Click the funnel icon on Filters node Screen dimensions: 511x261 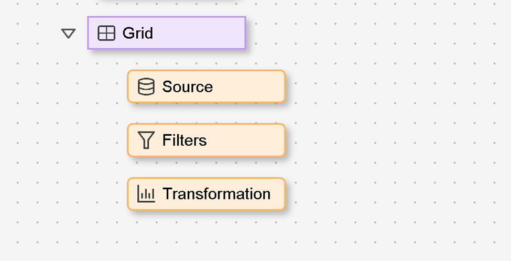pyautogui.click(x=146, y=140)
